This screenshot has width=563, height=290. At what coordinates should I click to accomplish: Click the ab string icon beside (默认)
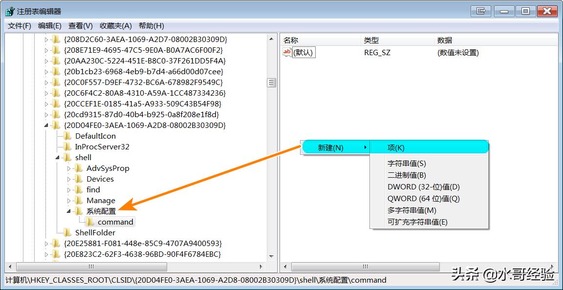pos(287,52)
